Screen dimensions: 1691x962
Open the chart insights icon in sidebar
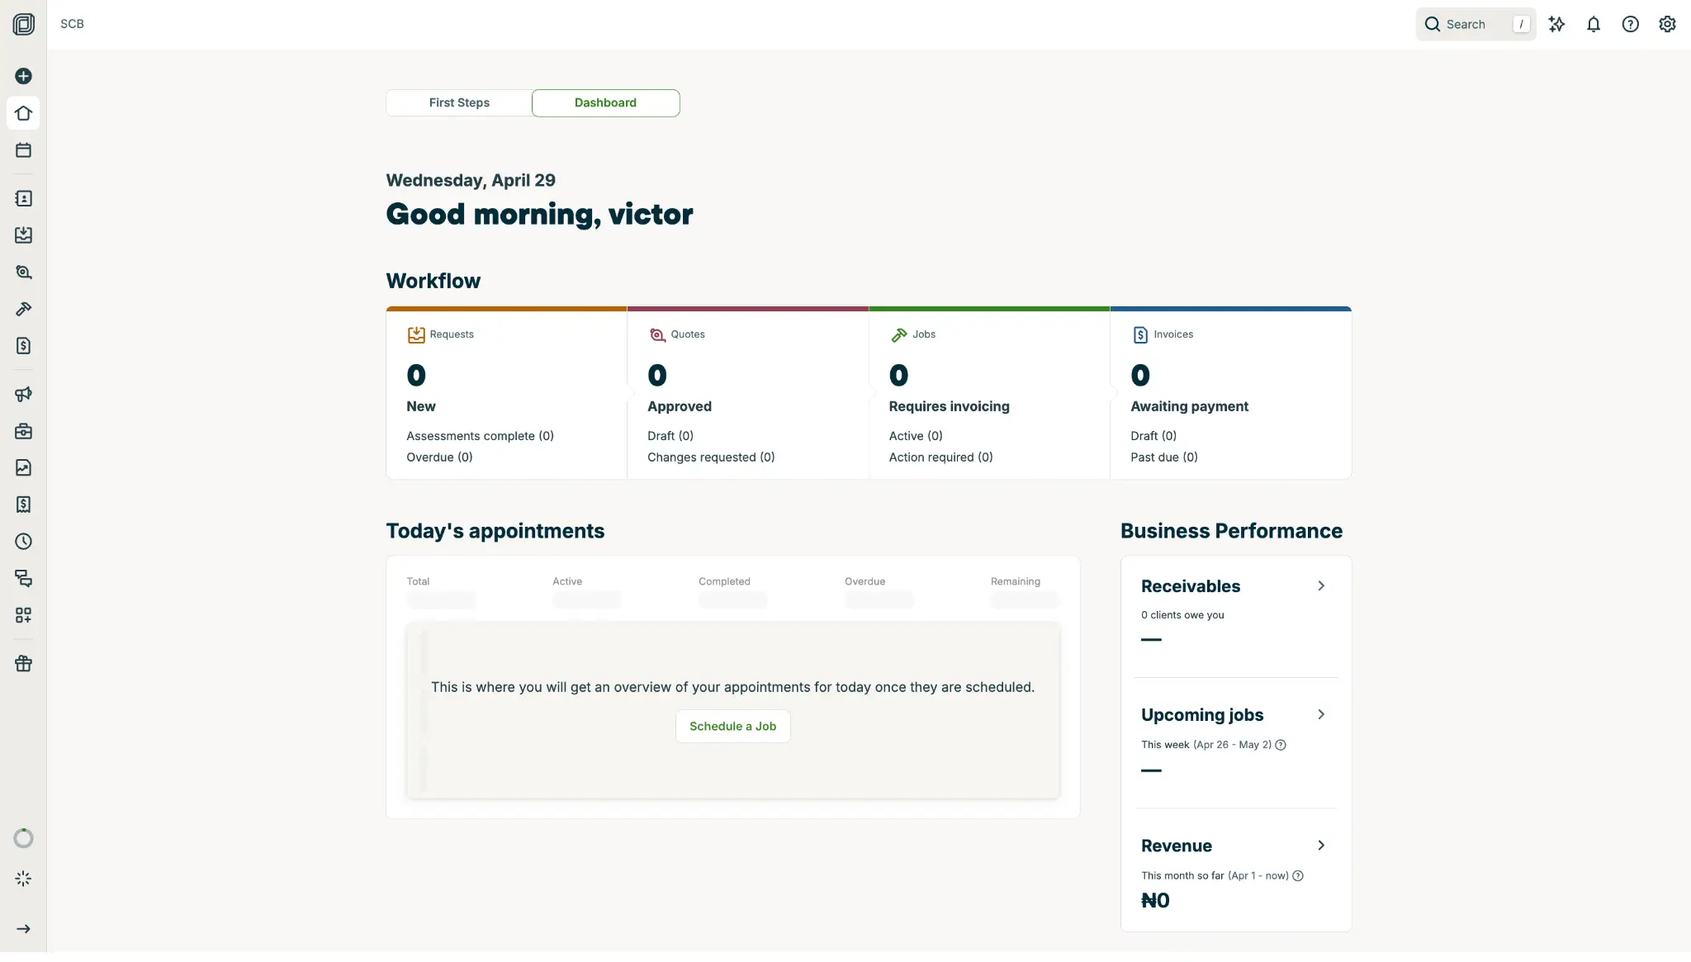tap(23, 468)
